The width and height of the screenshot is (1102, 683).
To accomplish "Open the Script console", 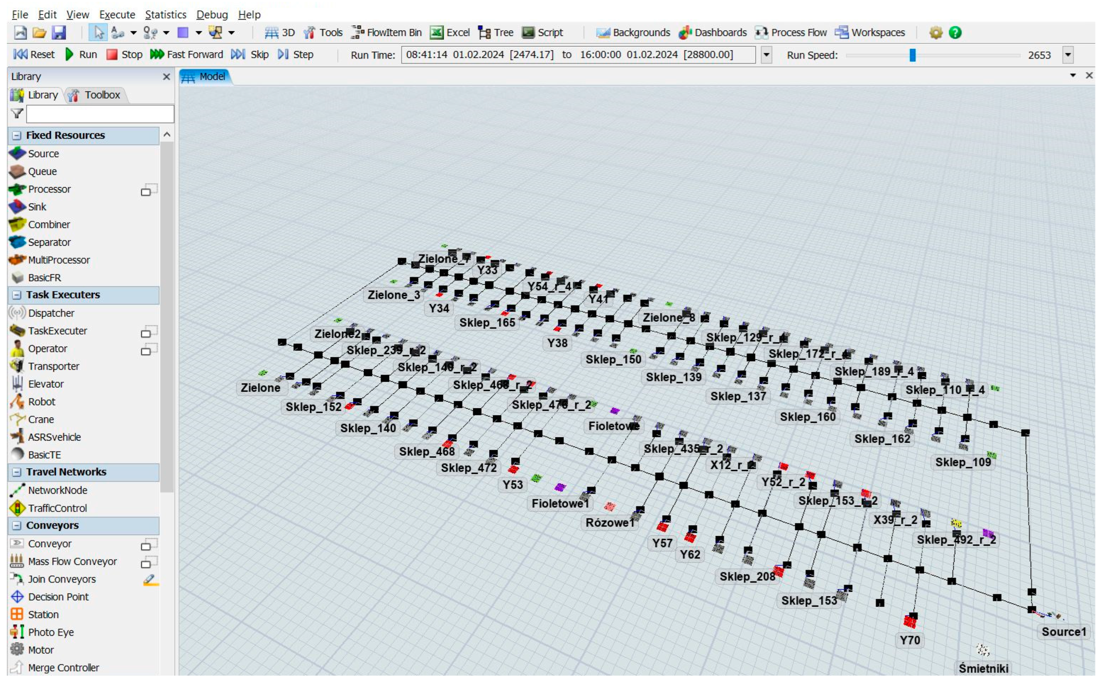I will (542, 33).
